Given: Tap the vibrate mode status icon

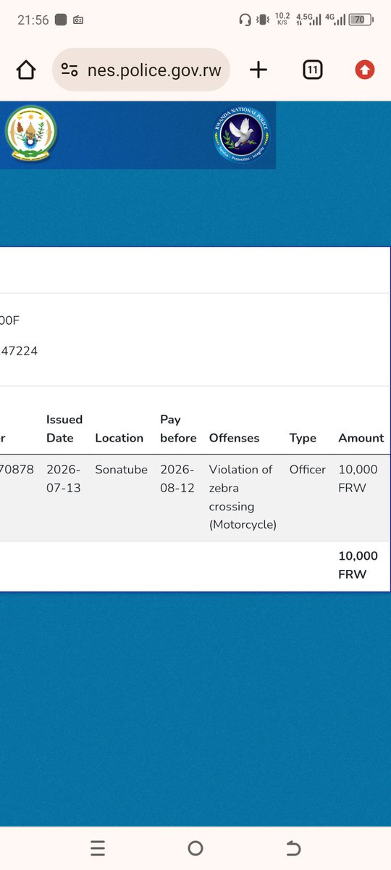Looking at the screenshot, I should tap(263, 20).
